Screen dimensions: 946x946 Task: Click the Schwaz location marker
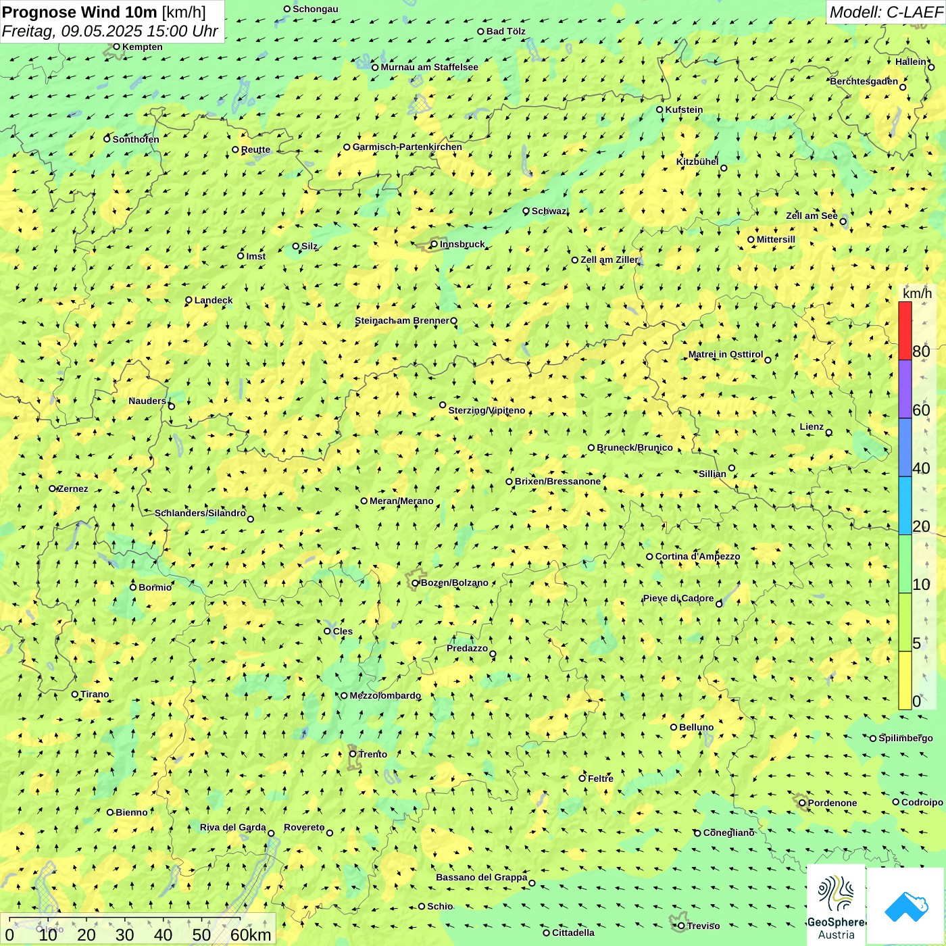(526, 211)
